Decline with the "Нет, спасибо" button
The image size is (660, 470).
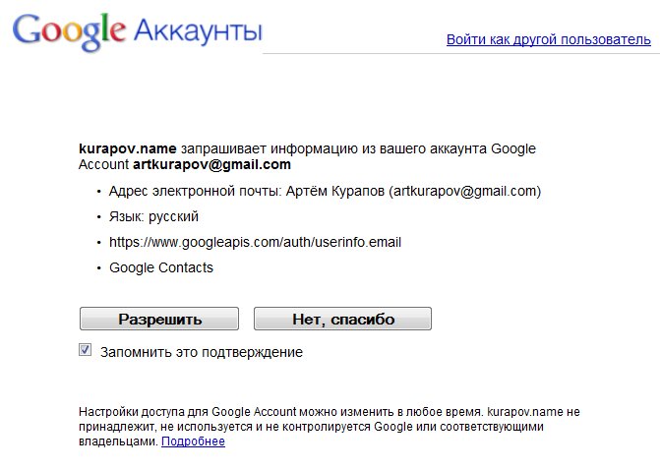tap(342, 319)
